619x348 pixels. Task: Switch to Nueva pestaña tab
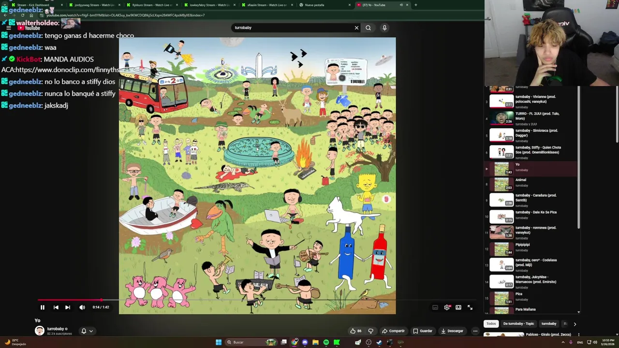pos(325,5)
